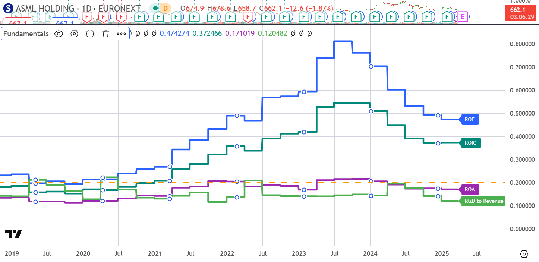Click the open price value 674.9

coord(195,8)
